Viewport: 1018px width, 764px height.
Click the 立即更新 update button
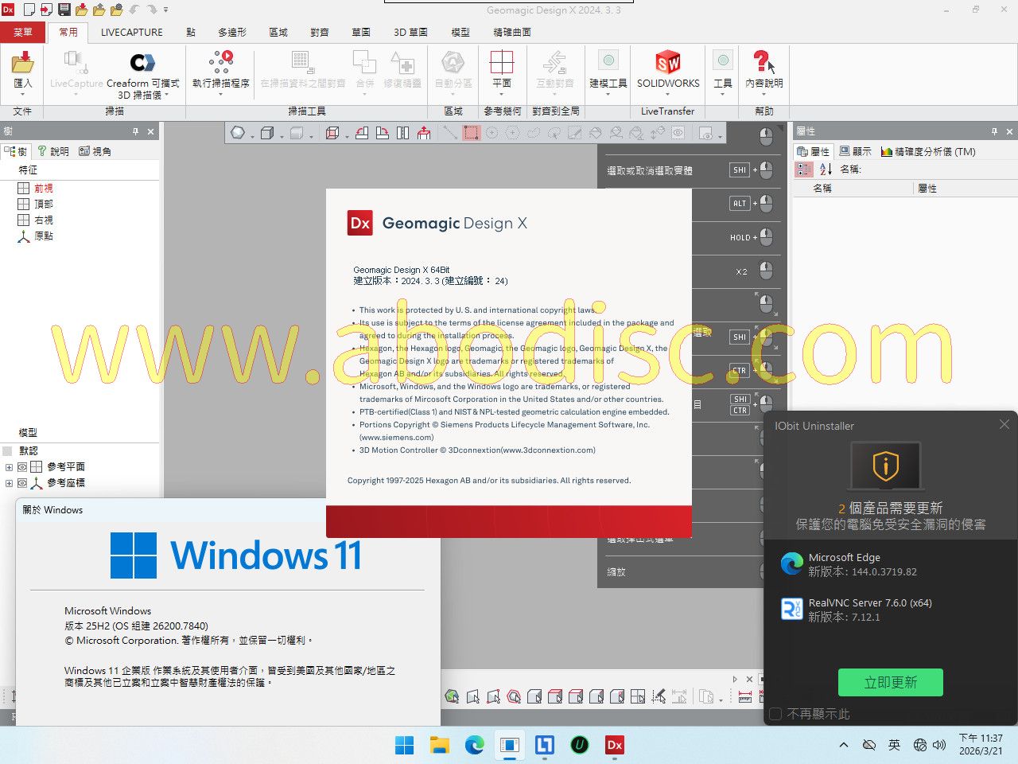pos(890,682)
